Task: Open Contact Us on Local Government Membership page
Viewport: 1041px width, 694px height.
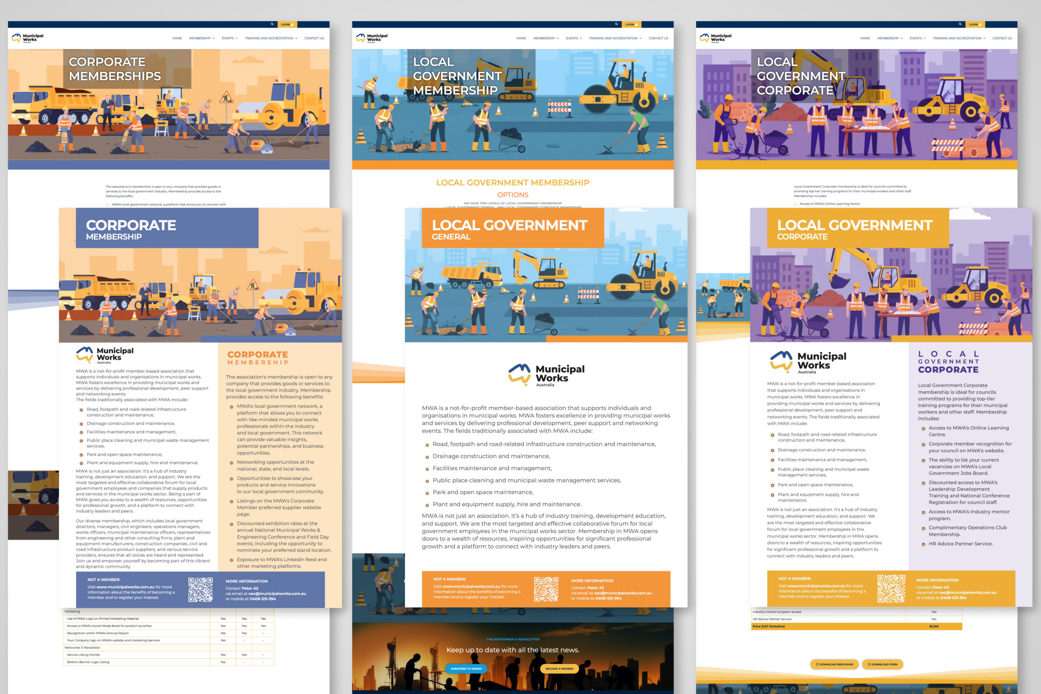Action: [658, 39]
